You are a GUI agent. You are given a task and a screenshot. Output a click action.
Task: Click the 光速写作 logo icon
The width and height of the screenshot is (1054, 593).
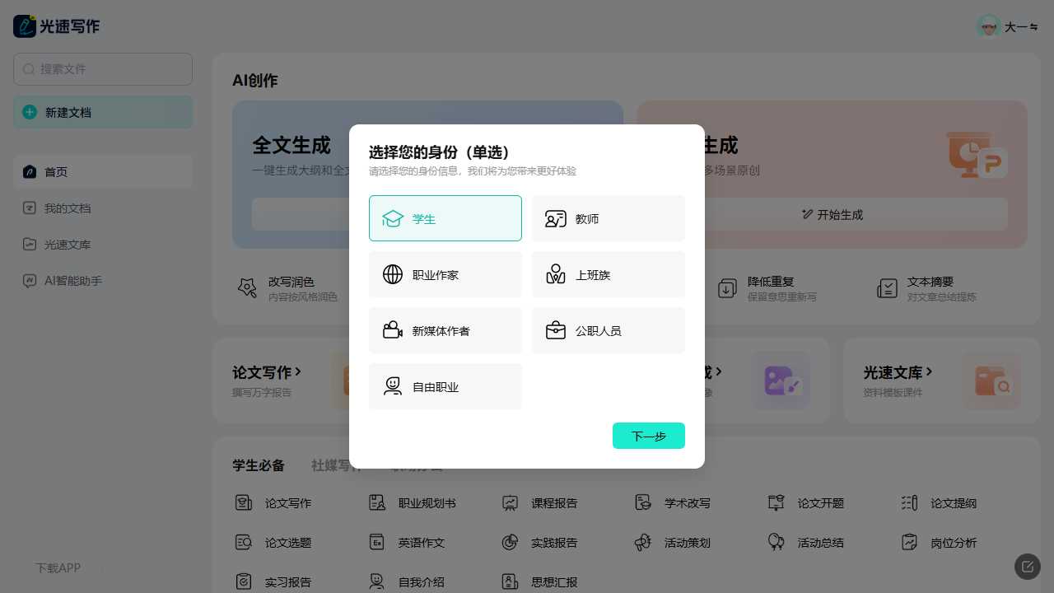[x=25, y=26]
